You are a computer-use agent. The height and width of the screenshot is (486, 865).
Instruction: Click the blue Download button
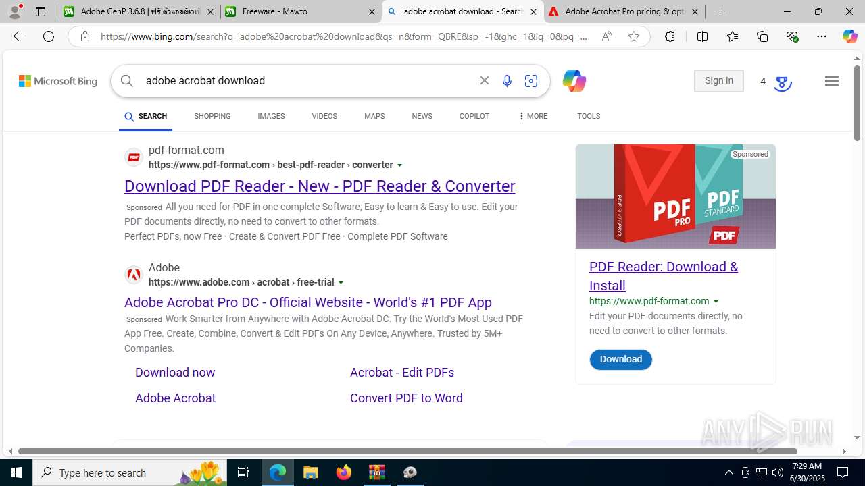(620, 360)
